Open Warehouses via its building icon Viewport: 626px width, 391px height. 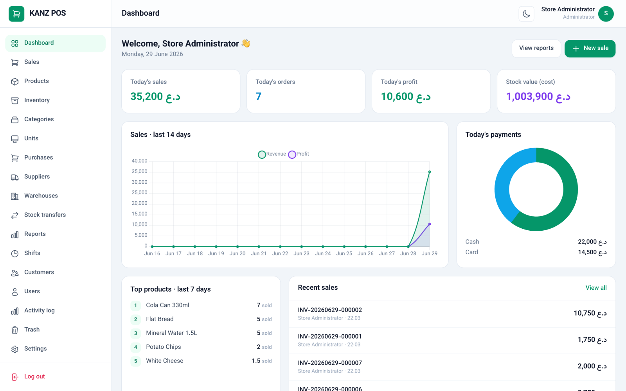tap(15, 196)
